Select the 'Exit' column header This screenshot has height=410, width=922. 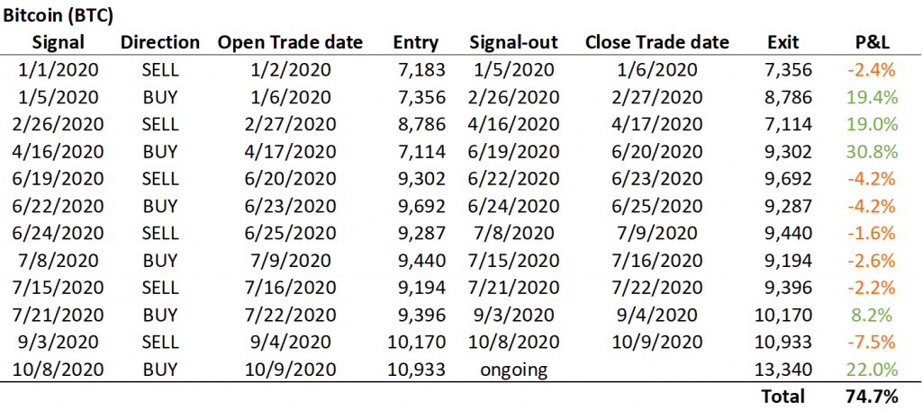[784, 42]
